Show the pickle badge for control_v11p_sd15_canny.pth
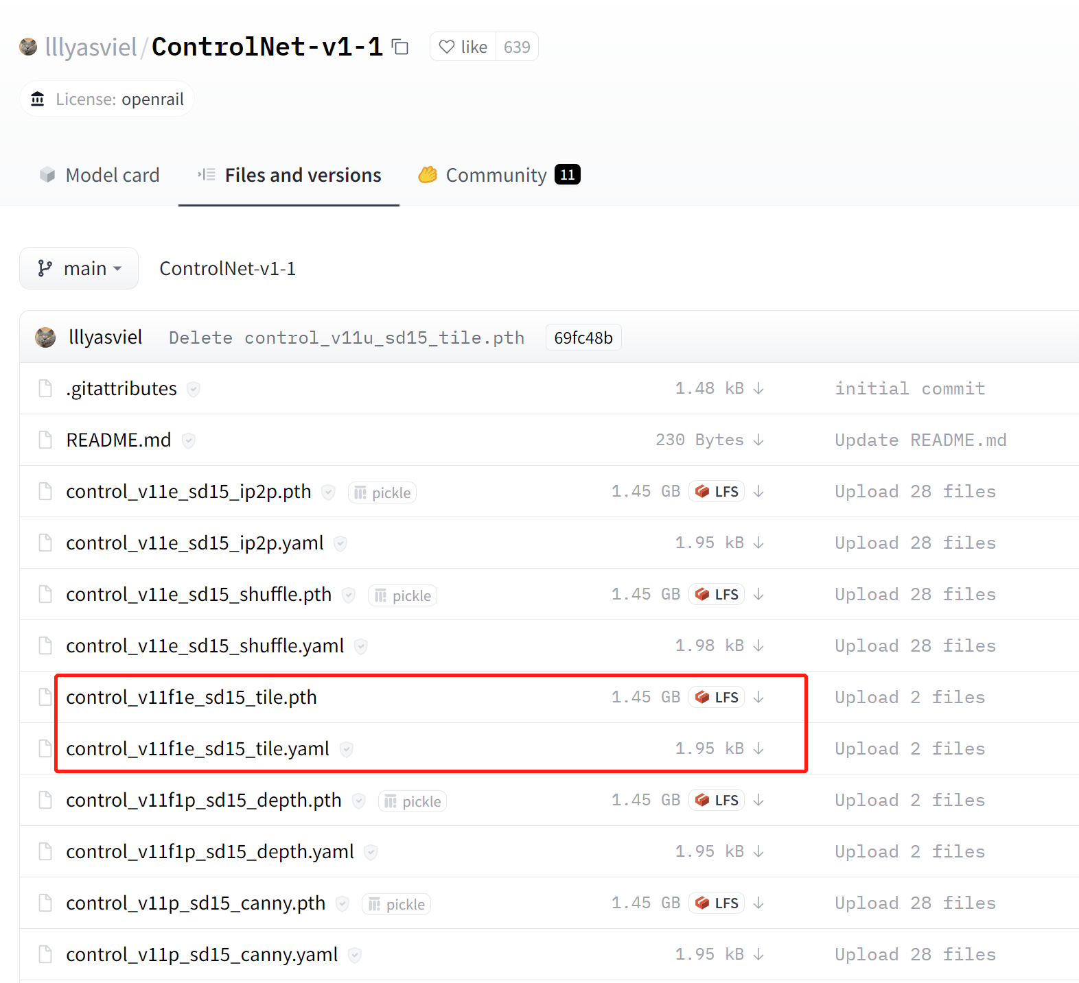Screen dimensions: 1079x983 point(397,904)
